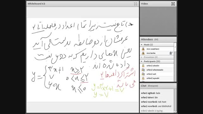Click avatar icon of erfan2 abedin
The width and height of the screenshot is (203, 114).
click(143, 66)
